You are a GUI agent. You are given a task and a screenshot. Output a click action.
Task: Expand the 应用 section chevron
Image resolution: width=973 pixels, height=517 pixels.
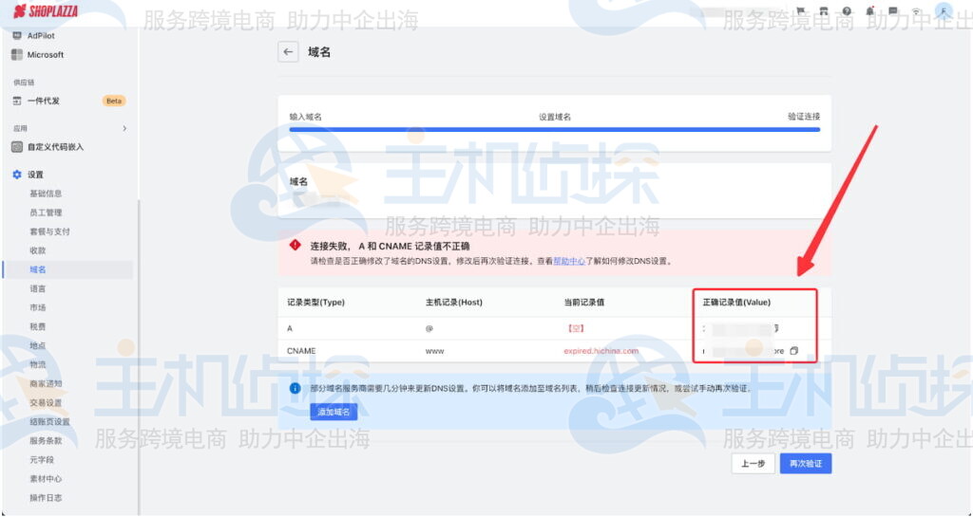(x=124, y=128)
